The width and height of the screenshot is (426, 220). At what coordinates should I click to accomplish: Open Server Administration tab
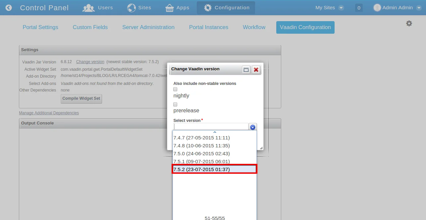(148, 27)
